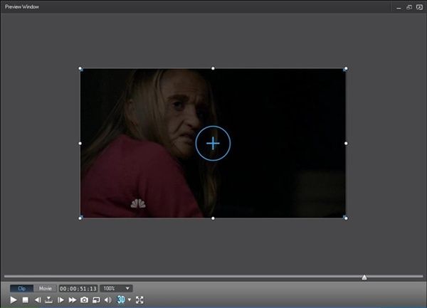Click the external display icon in title bar

(x=419, y=7)
